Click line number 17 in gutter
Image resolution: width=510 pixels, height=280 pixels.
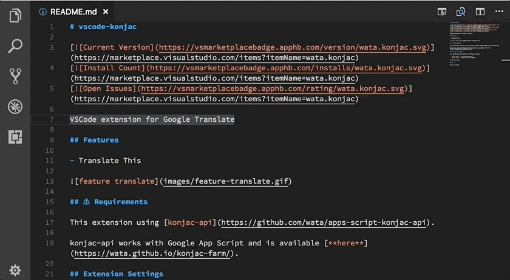[50, 222]
